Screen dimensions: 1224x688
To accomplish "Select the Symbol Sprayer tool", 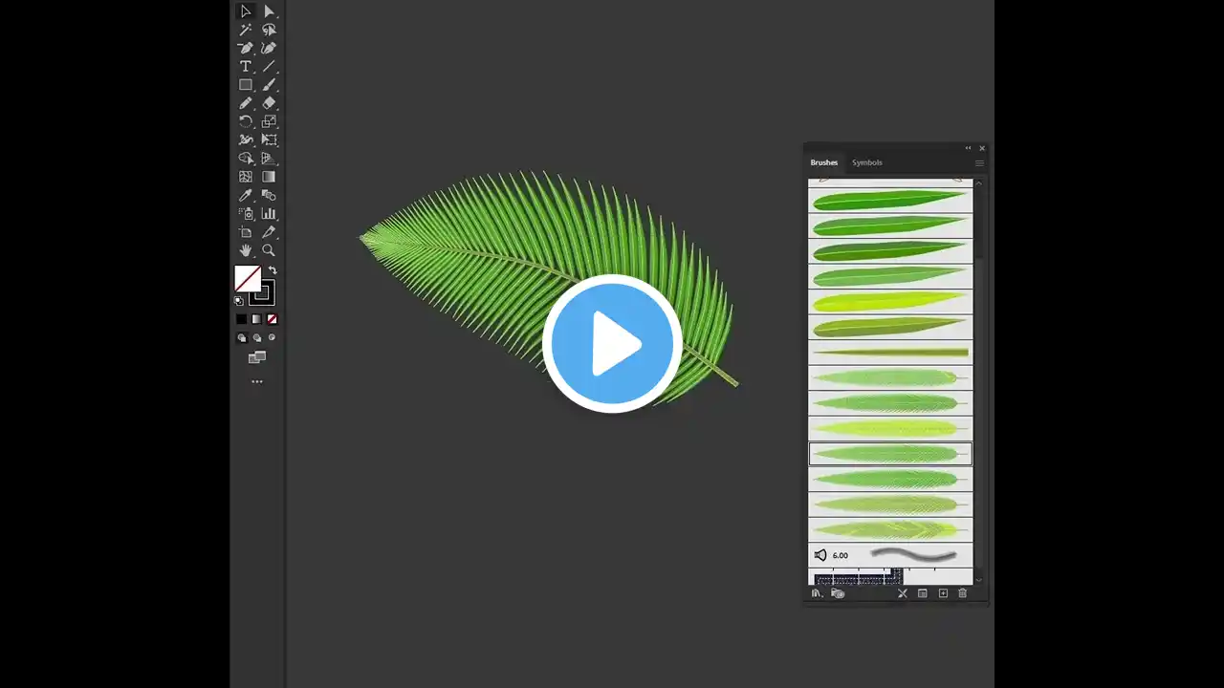I will pos(246,214).
